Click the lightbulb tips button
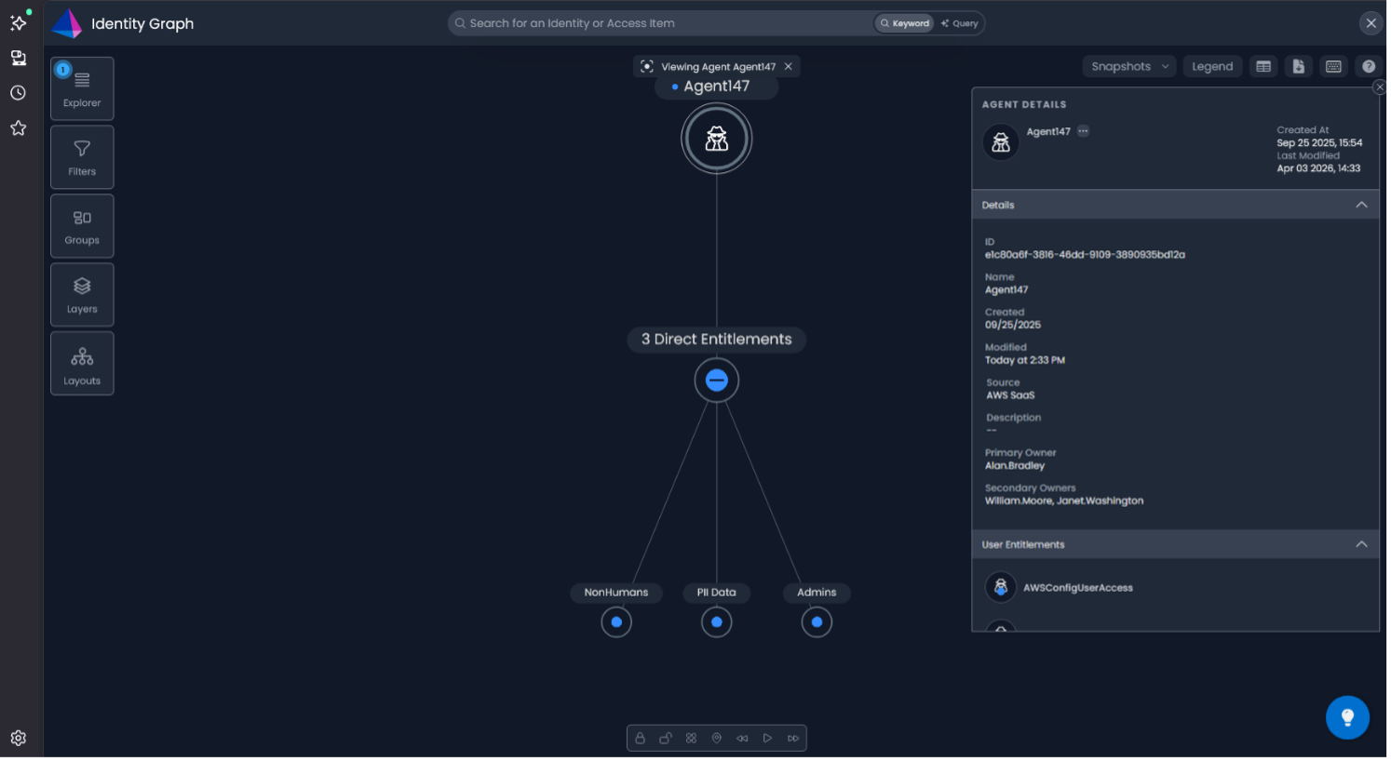The width and height of the screenshot is (1391, 761). point(1347,718)
